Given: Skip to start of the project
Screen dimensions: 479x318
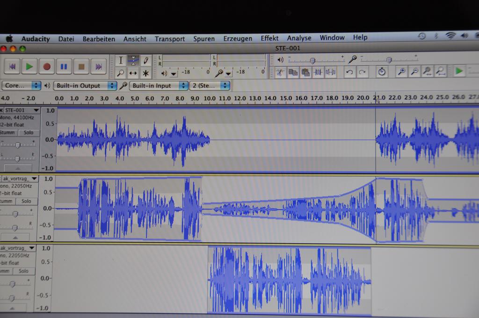Looking at the screenshot, I should tap(12, 66).
